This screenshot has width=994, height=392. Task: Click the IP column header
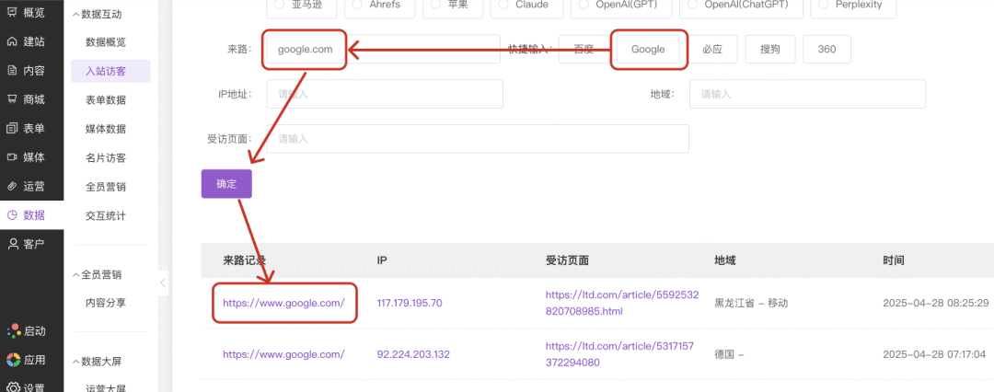coord(382,260)
